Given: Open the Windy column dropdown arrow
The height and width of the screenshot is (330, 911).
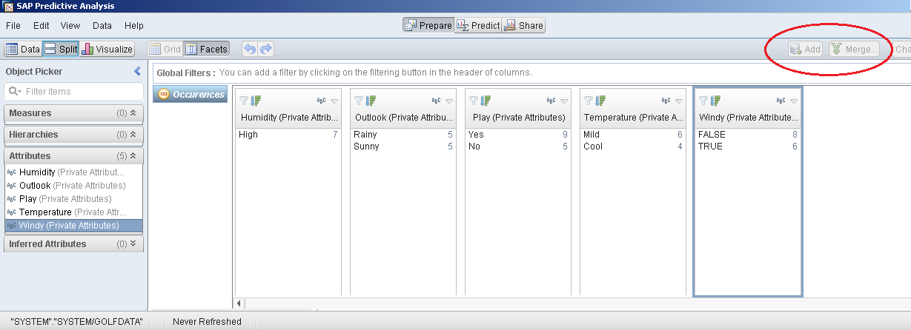Looking at the screenshot, I should (793, 101).
